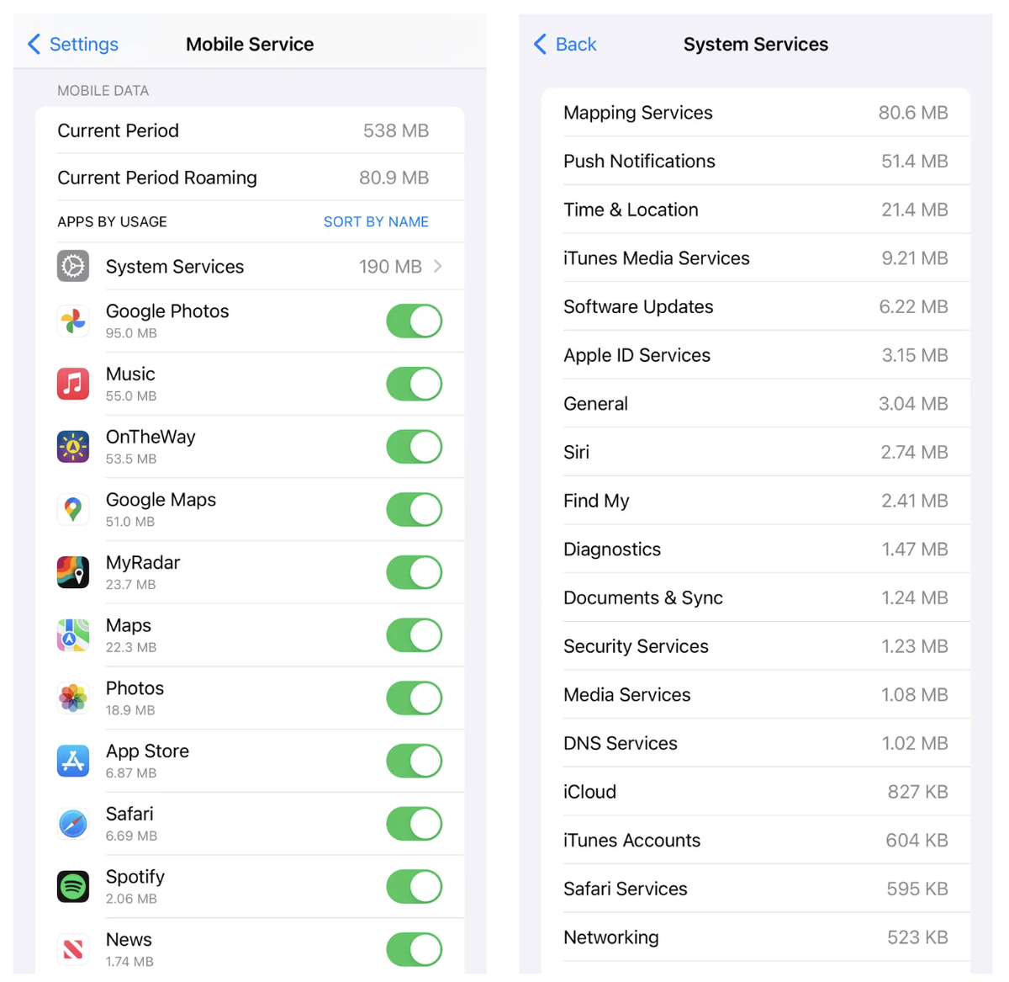Screen dimensions: 1009x982
Task: Tap the Google Photos pinwheel icon
Action: pyautogui.click(x=73, y=321)
